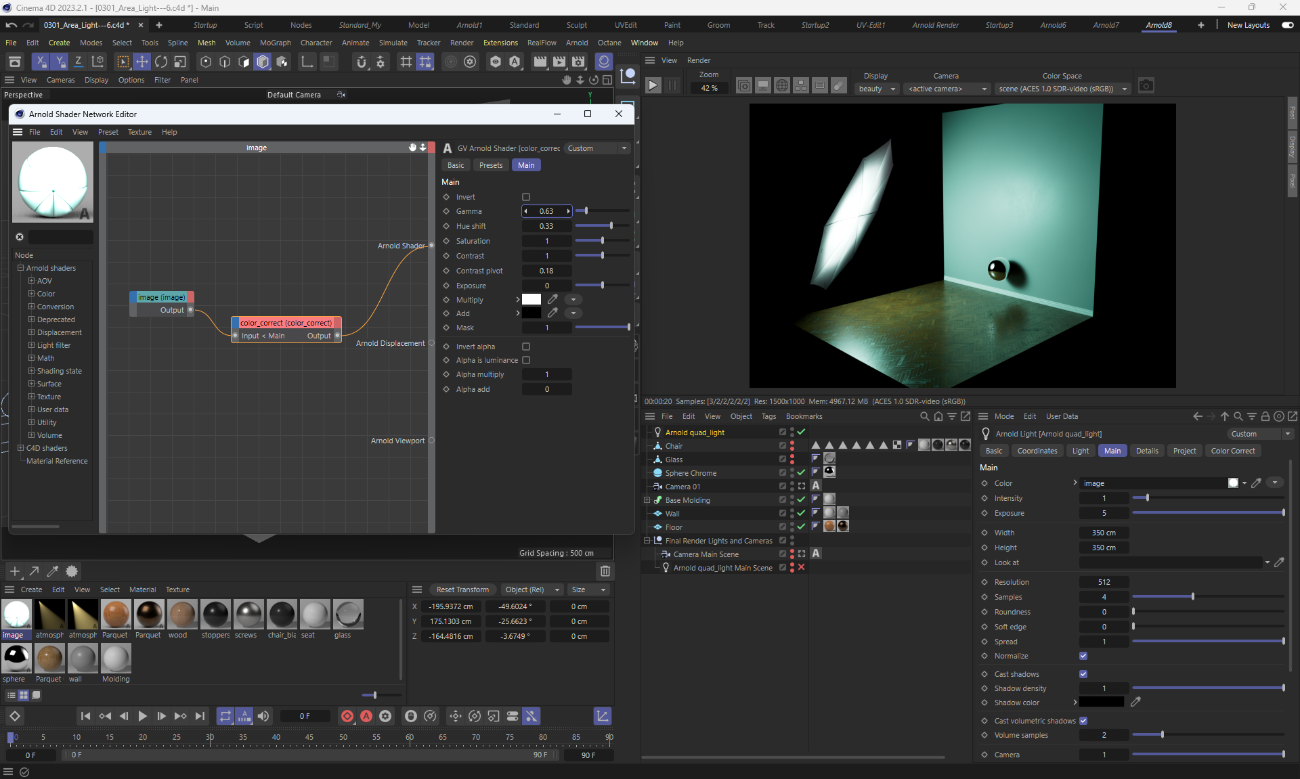Click the render snapshot camera icon
This screenshot has width=1300, height=779.
(x=1146, y=86)
